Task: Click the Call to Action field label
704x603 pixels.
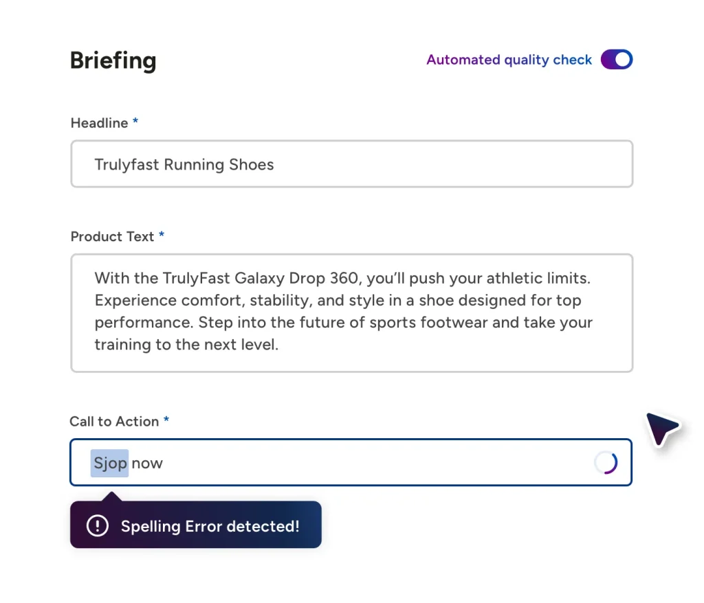Action: (x=115, y=421)
